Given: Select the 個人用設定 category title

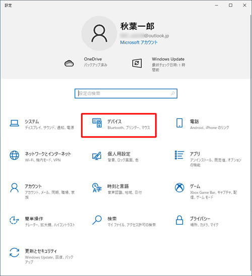Looking at the screenshot, I should point(119,154).
